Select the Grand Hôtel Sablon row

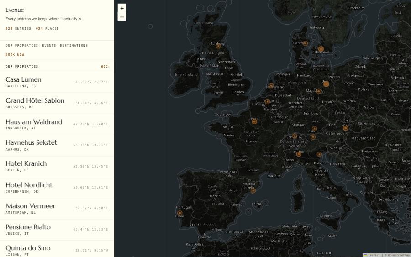point(57,103)
